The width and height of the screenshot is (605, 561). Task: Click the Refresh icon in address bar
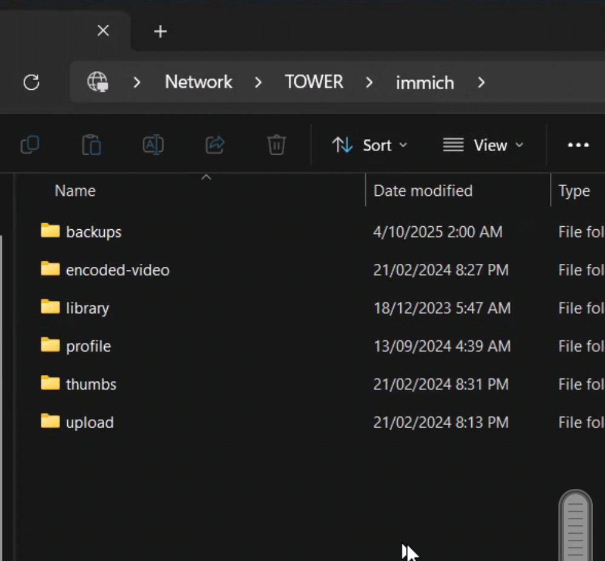[31, 82]
